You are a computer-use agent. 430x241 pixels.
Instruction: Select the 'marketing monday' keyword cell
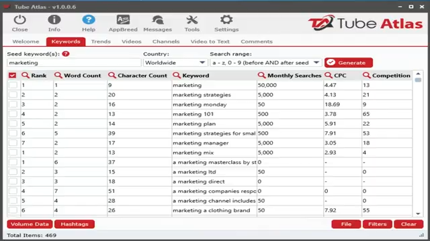pyautogui.click(x=214, y=104)
